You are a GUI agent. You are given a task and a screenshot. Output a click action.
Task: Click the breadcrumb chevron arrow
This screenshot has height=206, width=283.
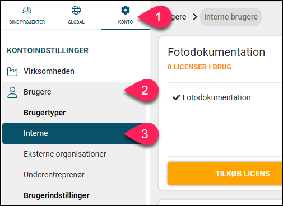[195, 17]
